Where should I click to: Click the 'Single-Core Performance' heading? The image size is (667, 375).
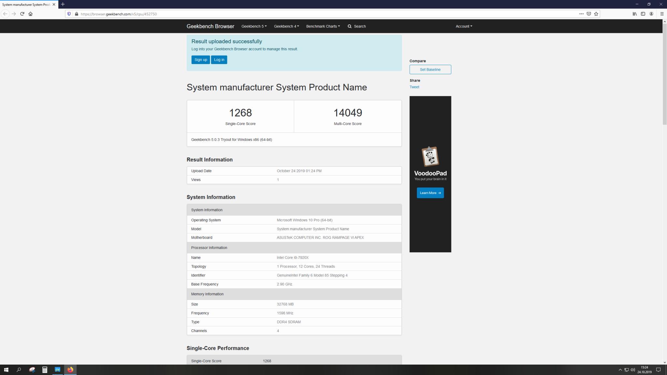218,348
